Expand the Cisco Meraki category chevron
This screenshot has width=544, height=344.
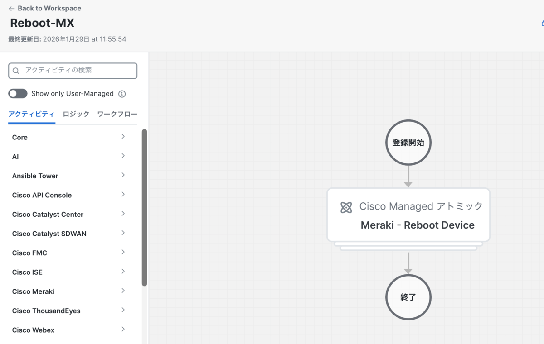123,291
